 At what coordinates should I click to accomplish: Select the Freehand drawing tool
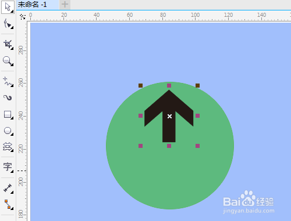click(8, 82)
